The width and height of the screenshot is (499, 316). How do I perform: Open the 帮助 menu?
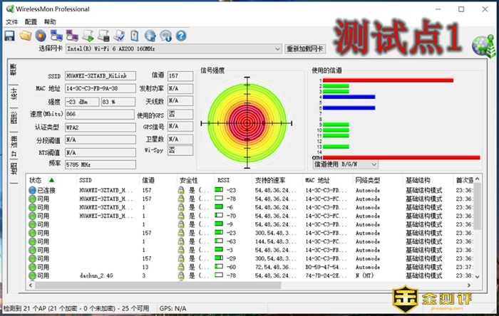tap(50, 22)
